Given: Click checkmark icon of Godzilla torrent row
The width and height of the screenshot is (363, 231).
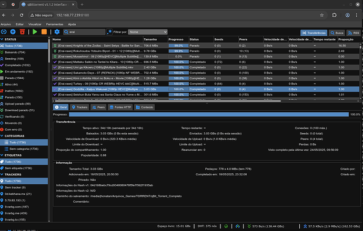Looking at the screenshot, I should click(x=55, y=89).
